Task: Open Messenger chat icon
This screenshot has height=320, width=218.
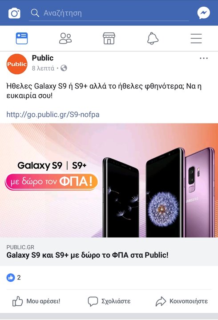Action: pos(203,13)
